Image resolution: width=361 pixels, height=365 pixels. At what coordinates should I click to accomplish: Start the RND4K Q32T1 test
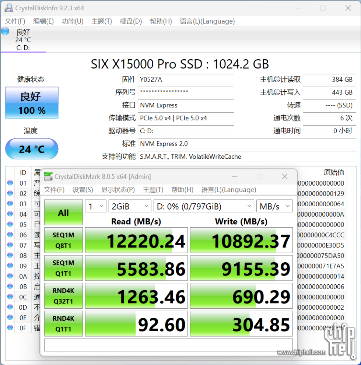pyautogui.click(x=63, y=296)
